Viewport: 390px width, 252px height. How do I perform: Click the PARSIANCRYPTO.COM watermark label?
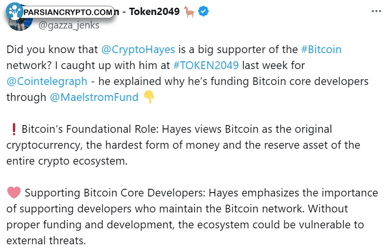pos(68,12)
